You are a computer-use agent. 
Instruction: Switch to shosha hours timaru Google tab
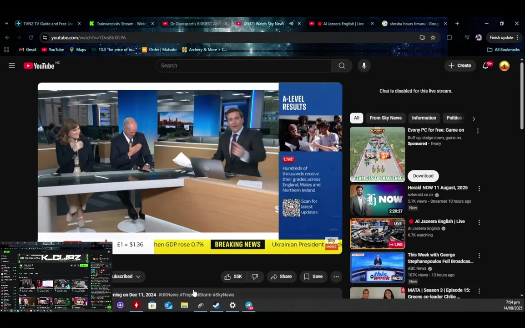tap(414, 24)
